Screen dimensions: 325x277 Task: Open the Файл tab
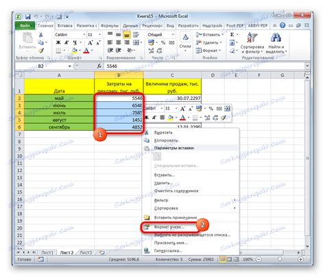pos(25,25)
